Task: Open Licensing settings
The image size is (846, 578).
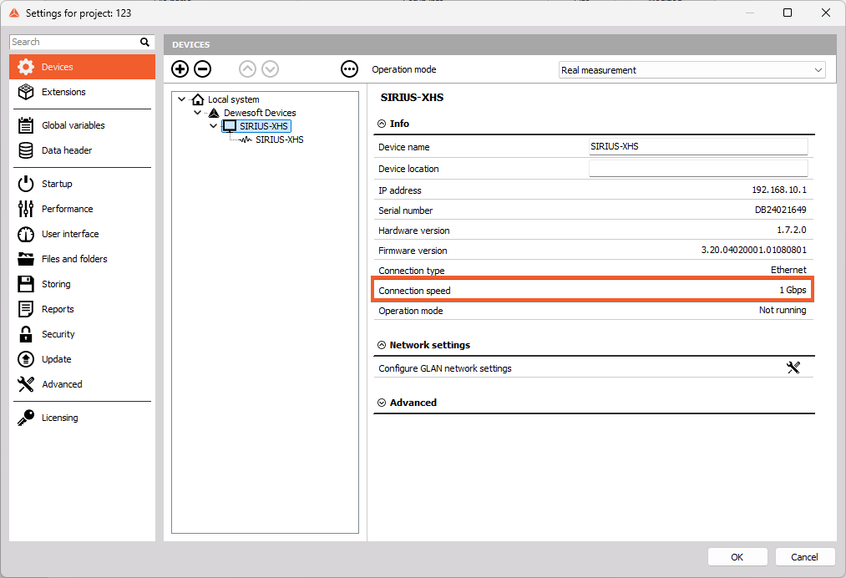Action: click(82, 418)
